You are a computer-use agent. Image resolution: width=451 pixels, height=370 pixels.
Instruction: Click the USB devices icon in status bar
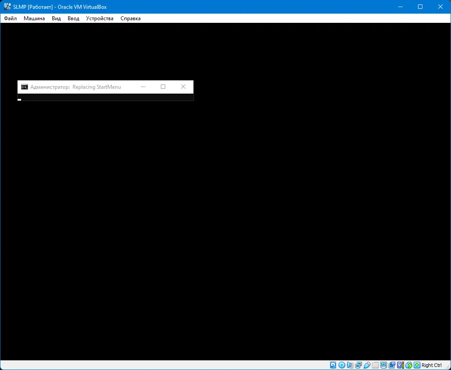click(367, 365)
